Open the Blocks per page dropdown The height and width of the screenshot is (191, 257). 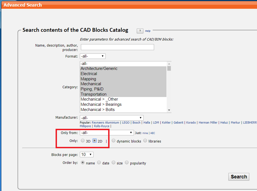click(x=87, y=155)
